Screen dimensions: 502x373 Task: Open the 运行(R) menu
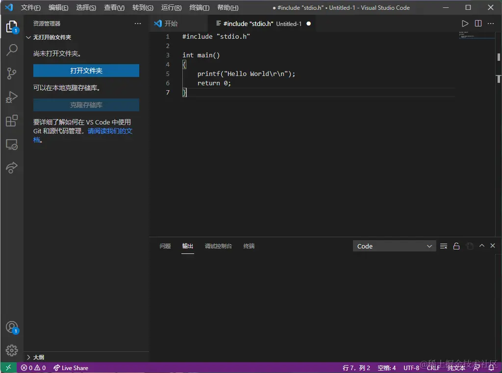pos(171,8)
